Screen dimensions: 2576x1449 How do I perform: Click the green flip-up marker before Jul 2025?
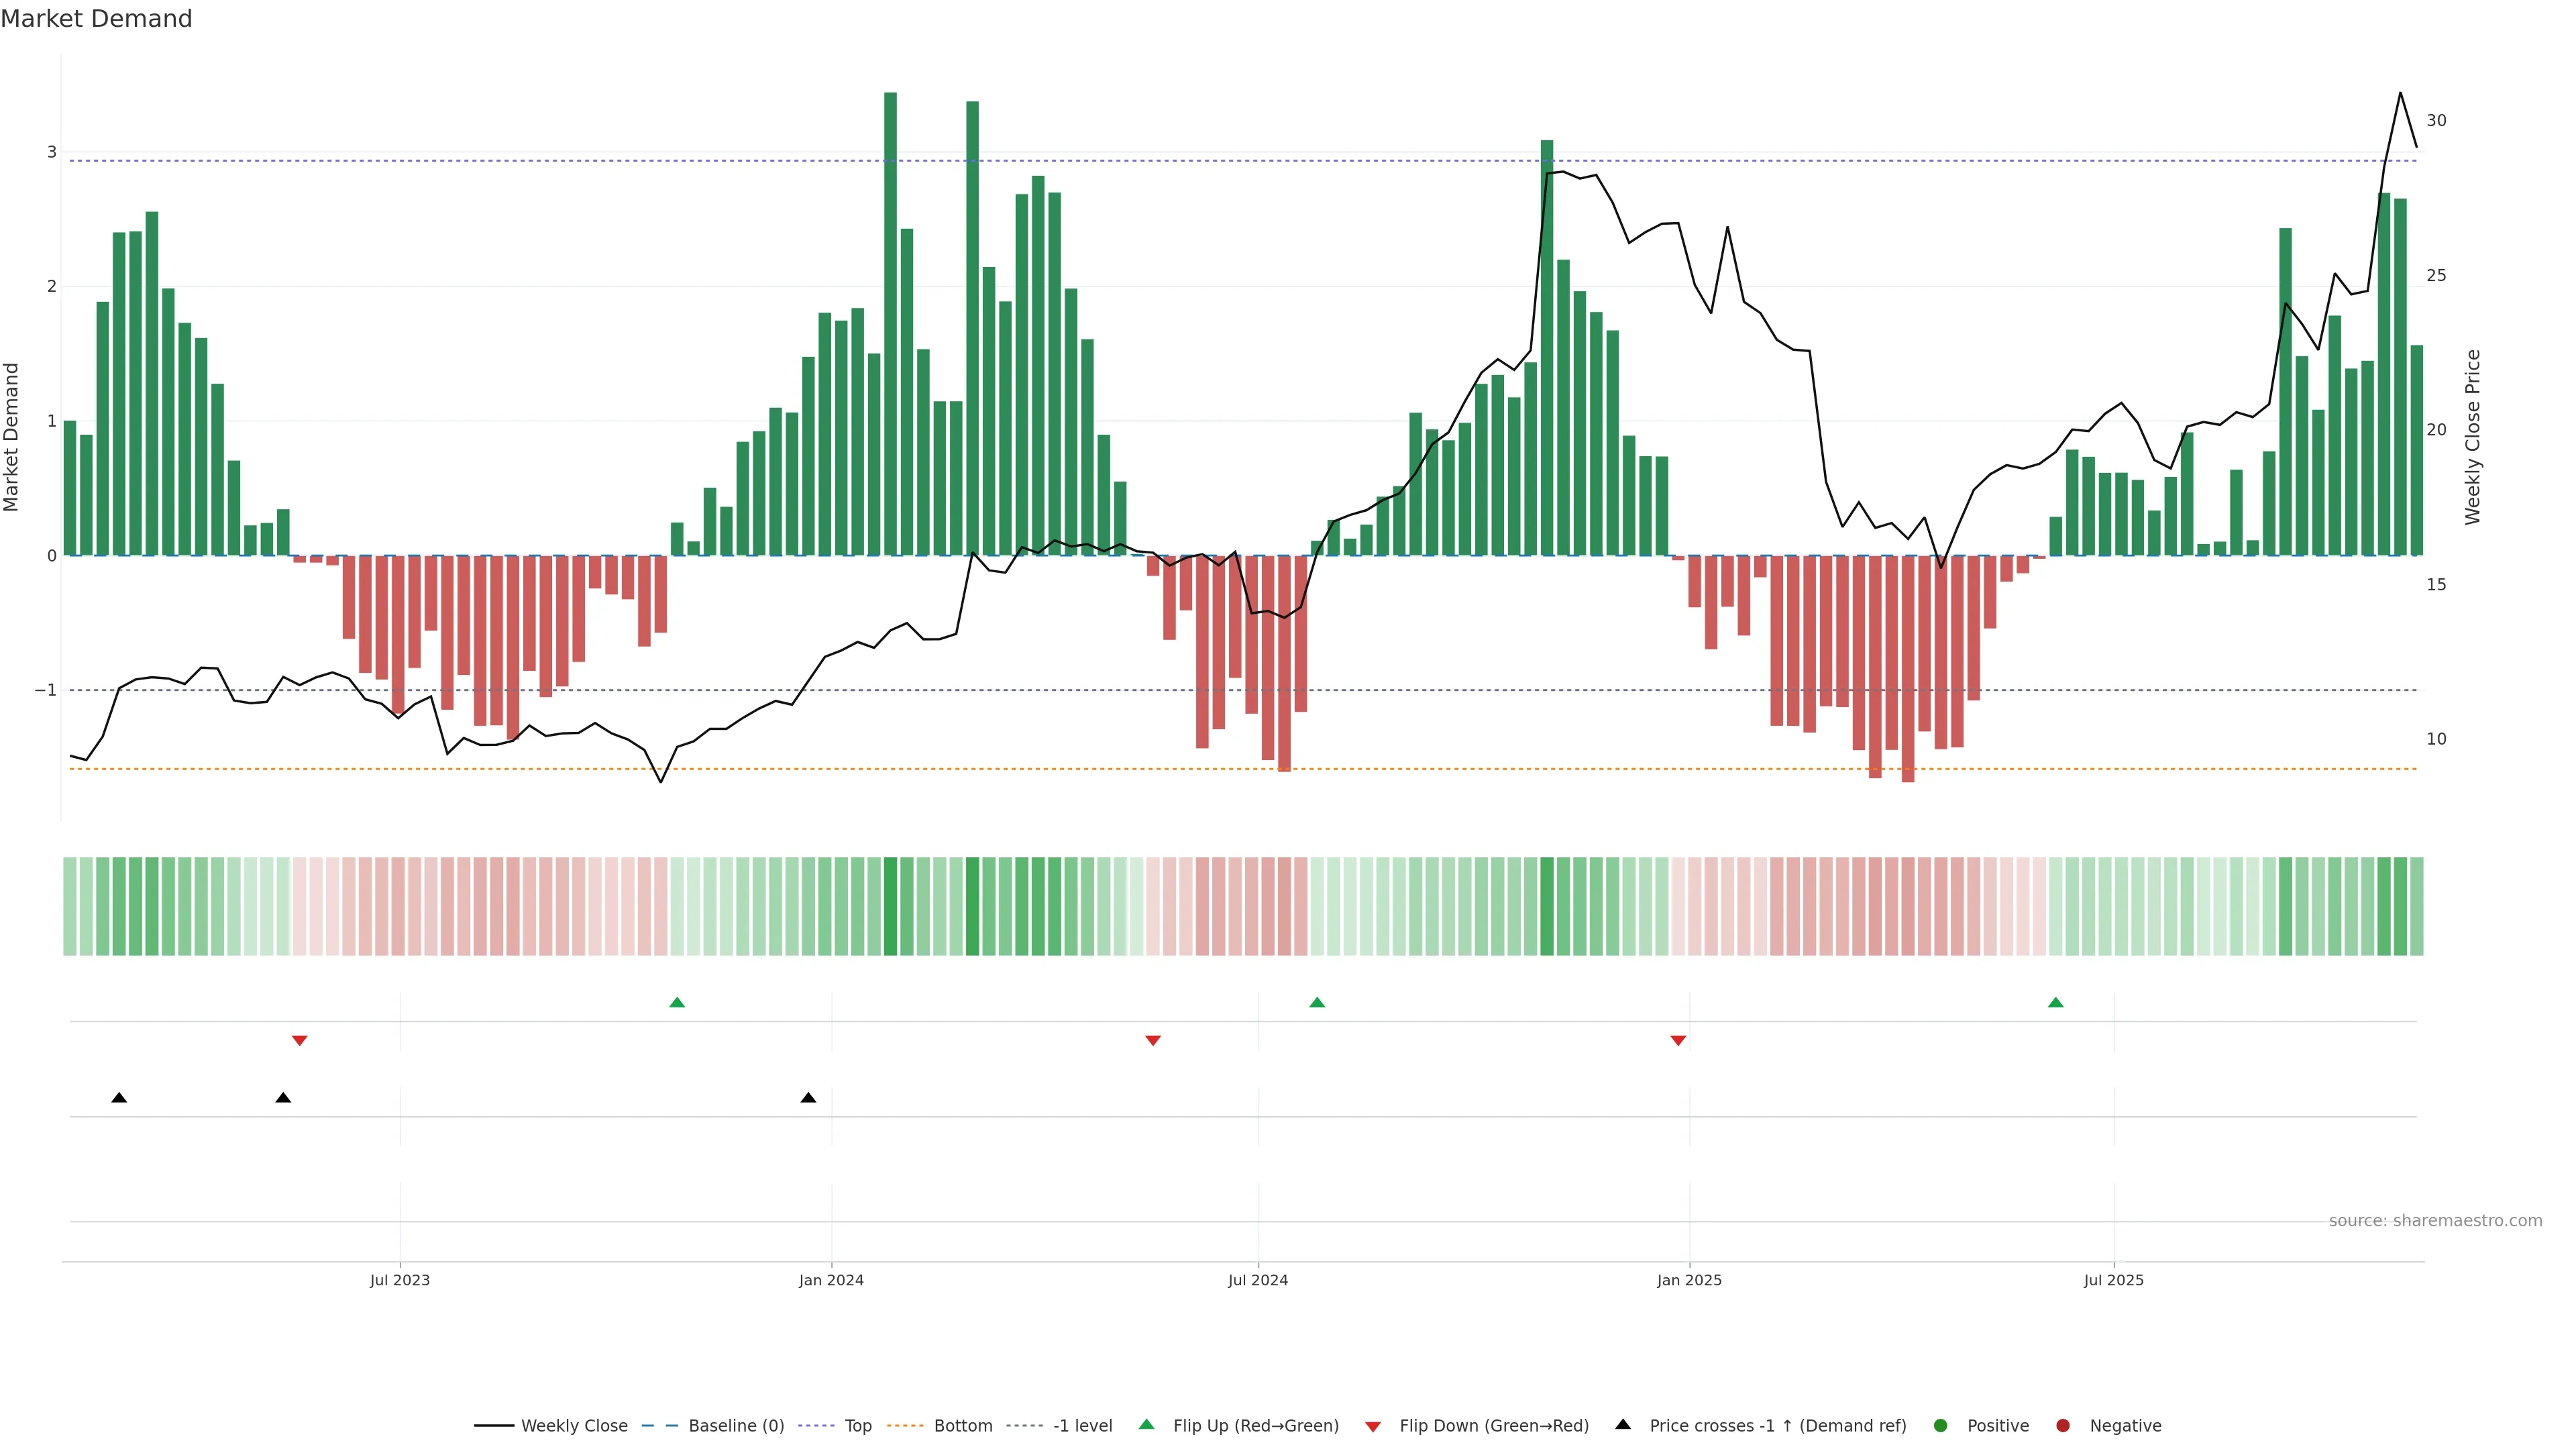pyautogui.click(x=2055, y=1002)
